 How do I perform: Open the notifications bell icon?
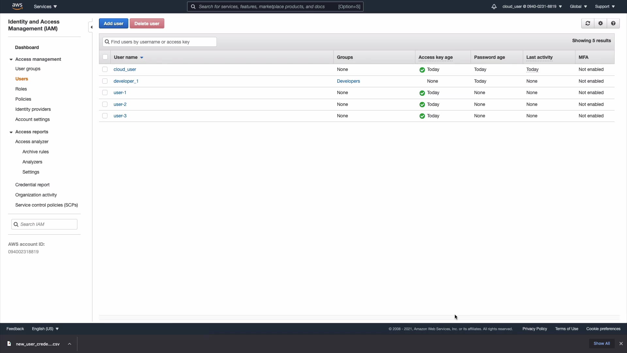tap(494, 7)
